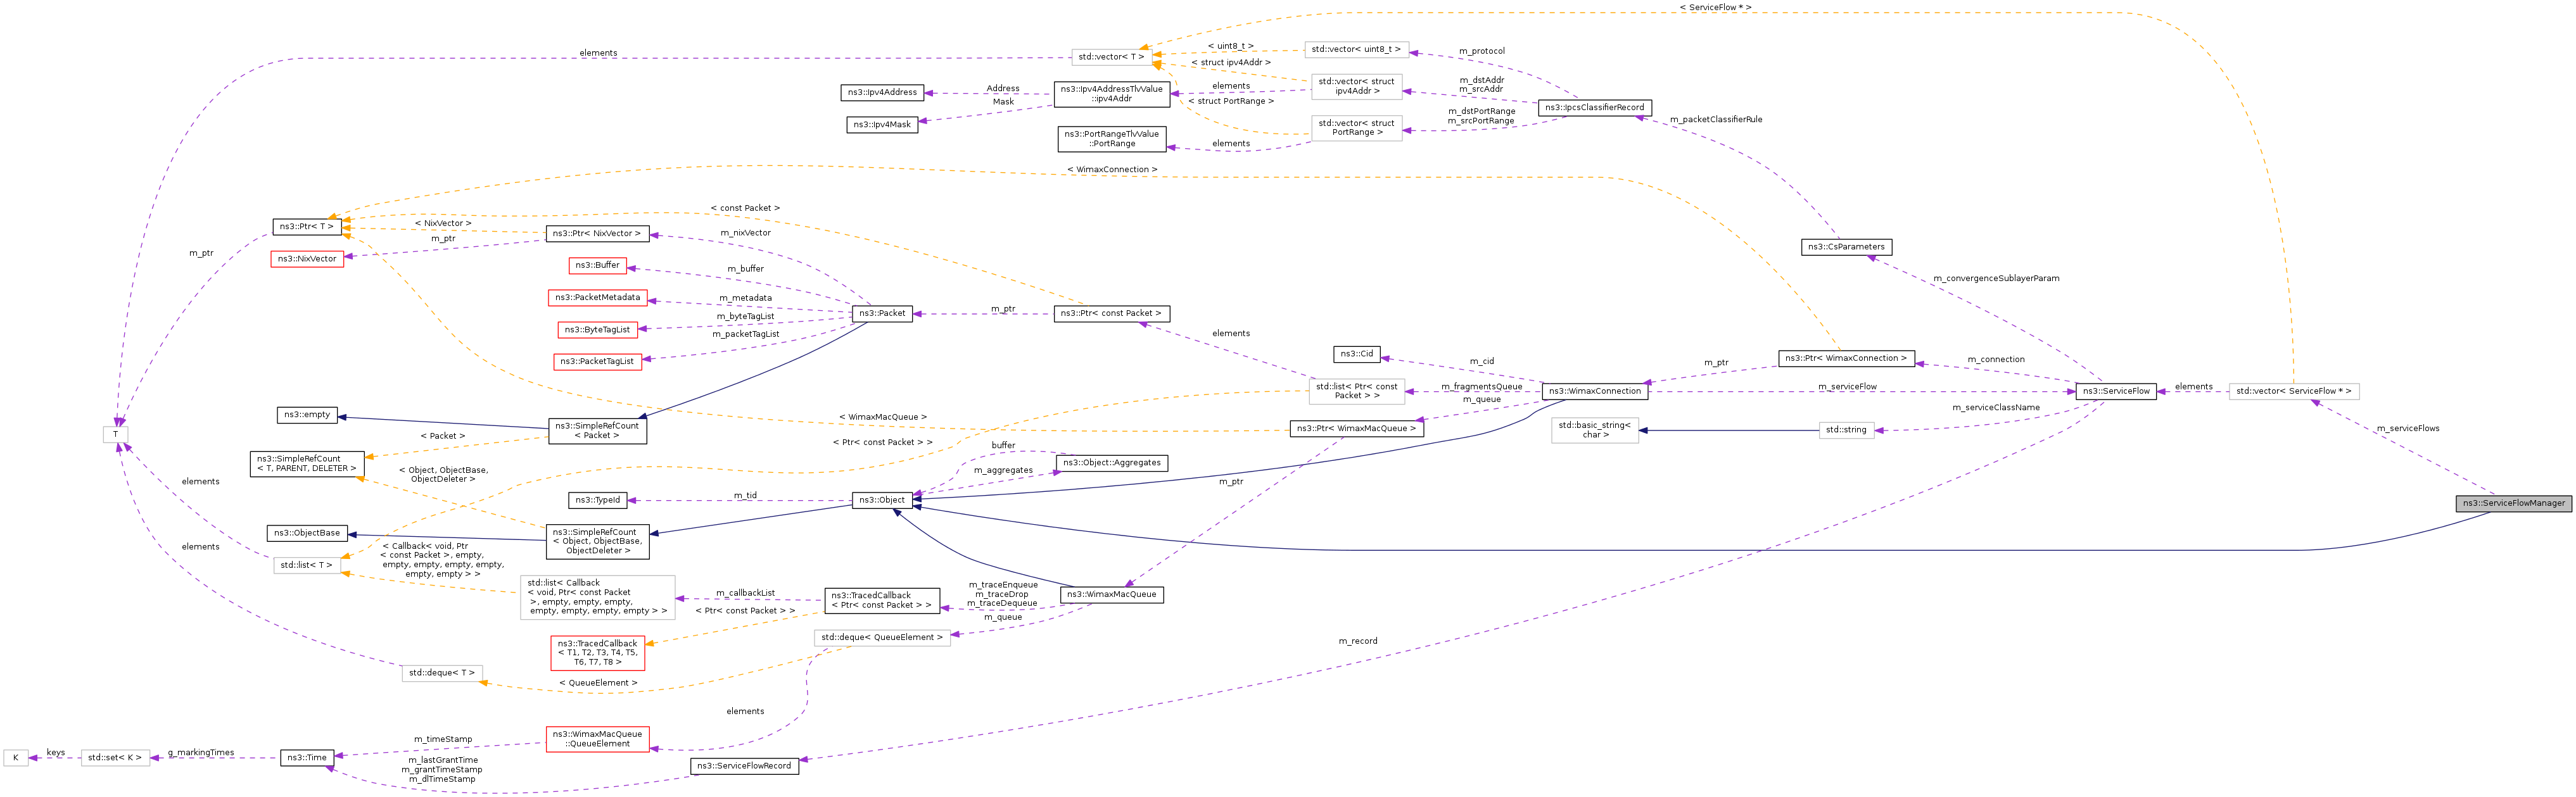Click the std::set< K > node

pos(115,757)
